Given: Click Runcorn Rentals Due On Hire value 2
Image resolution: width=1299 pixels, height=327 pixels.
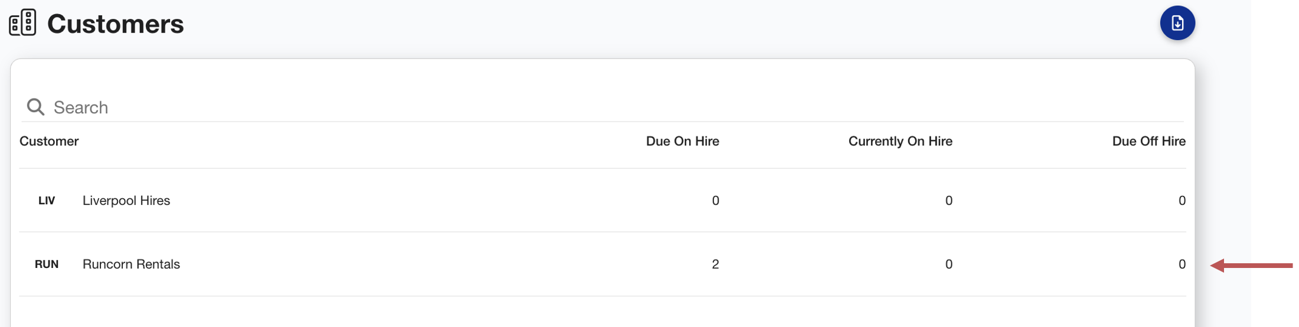Looking at the screenshot, I should pos(715,264).
